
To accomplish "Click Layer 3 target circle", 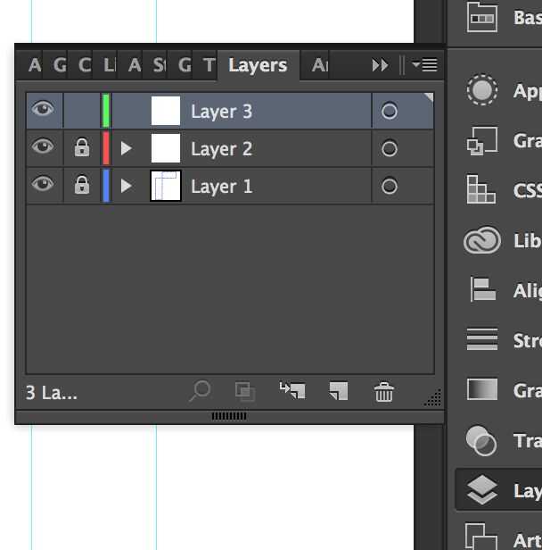I will 389,111.
